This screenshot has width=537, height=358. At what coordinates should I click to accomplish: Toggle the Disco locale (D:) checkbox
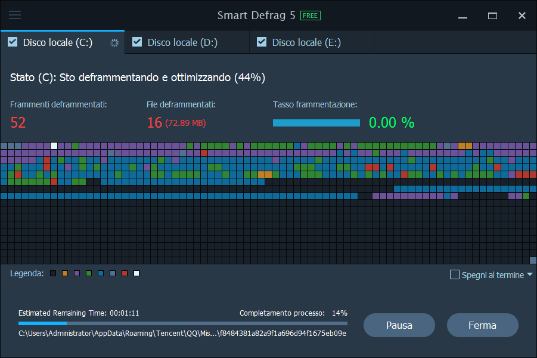pyautogui.click(x=137, y=42)
